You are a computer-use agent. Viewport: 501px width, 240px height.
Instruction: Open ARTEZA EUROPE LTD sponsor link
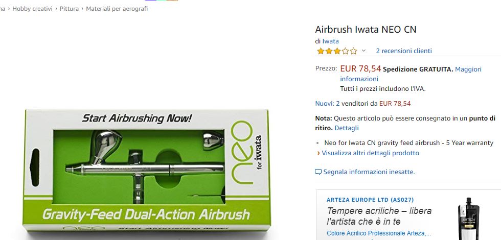point(370,200)
